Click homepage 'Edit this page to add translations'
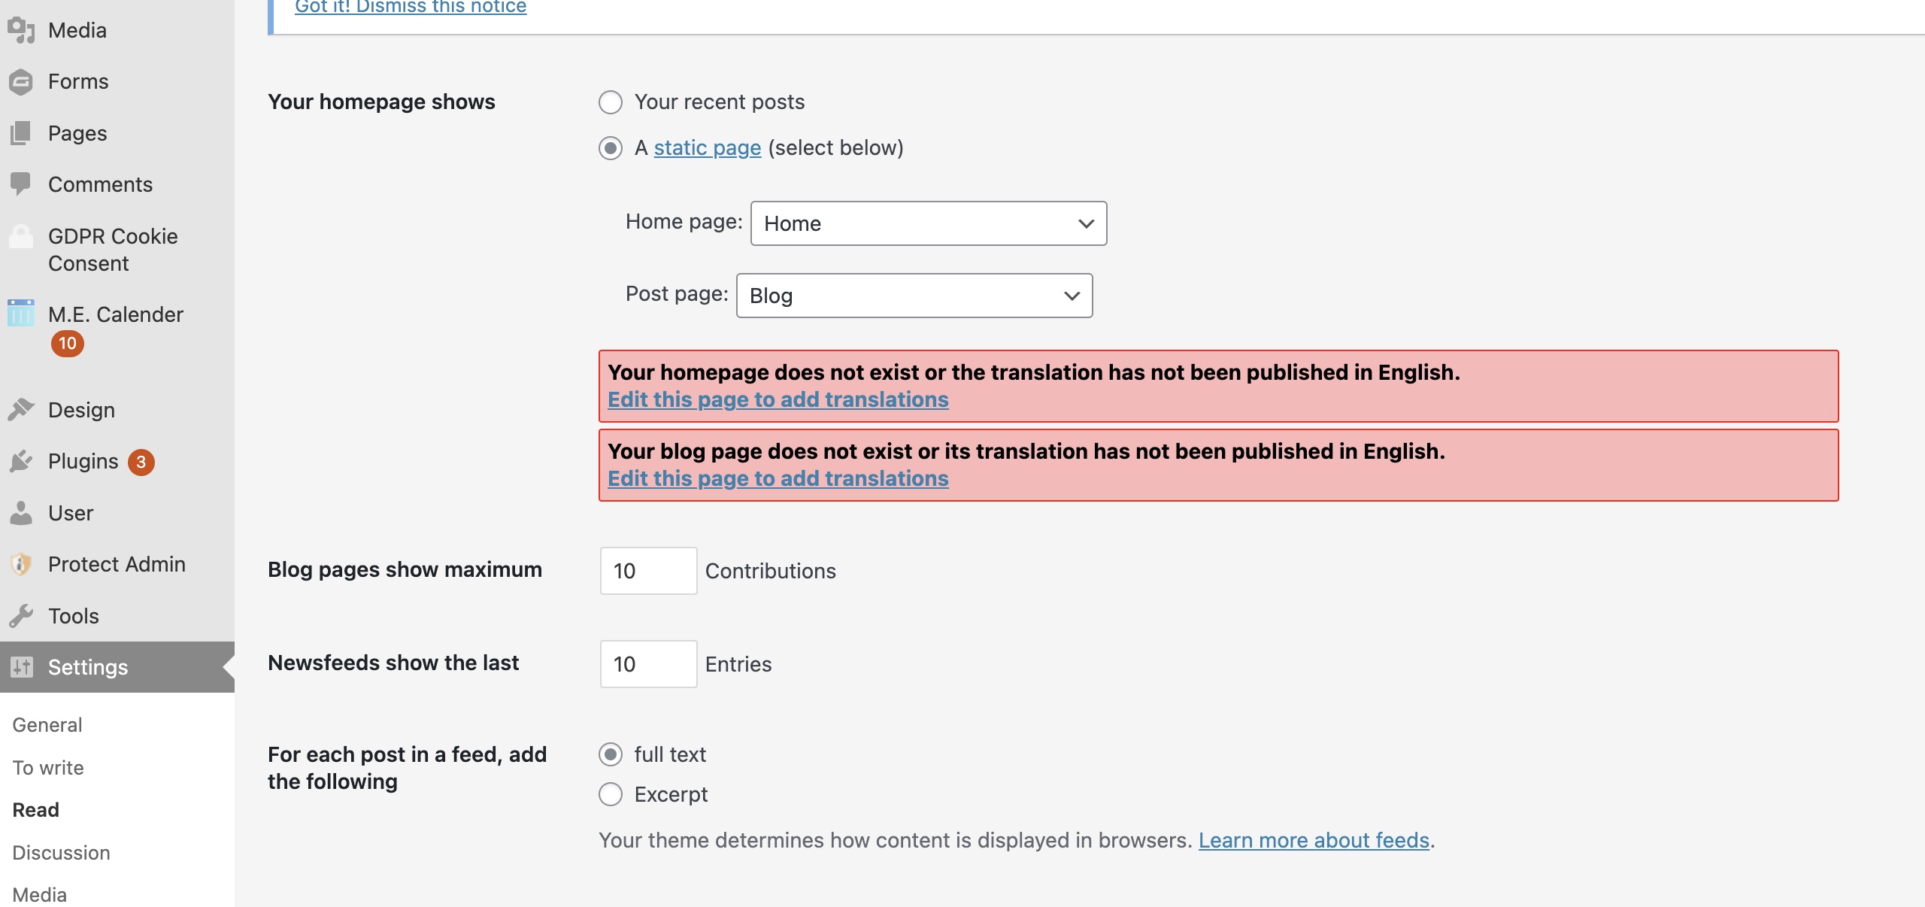Viewport: 1925px width, 907px height. pyautogui.click(x=778, y=399)
